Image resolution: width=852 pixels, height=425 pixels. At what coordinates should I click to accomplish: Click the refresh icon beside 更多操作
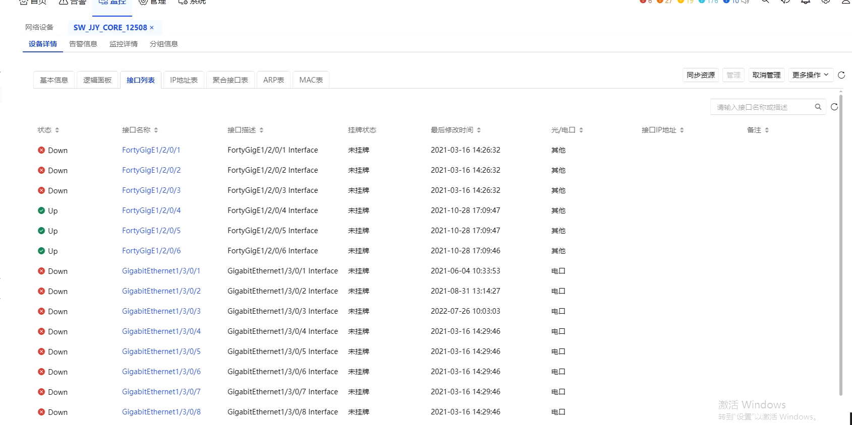click(x=841, y=75)
